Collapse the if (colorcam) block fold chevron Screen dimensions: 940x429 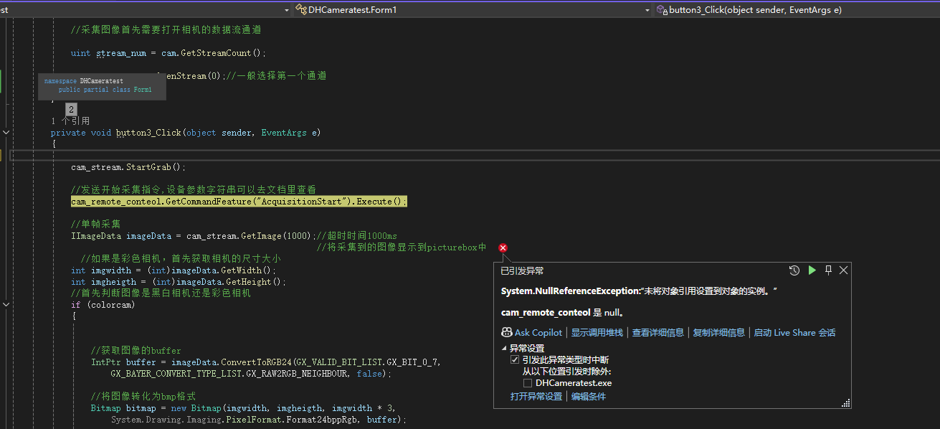(6, 305)
